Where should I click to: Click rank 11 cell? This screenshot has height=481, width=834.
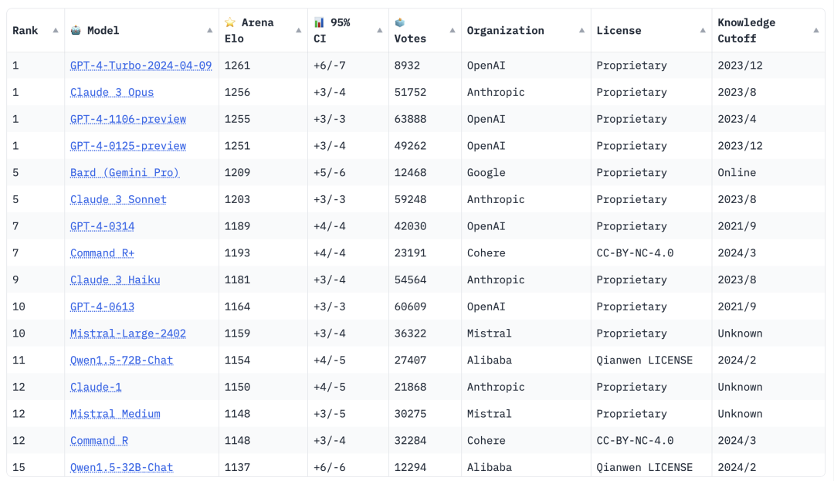coord(19,361)
